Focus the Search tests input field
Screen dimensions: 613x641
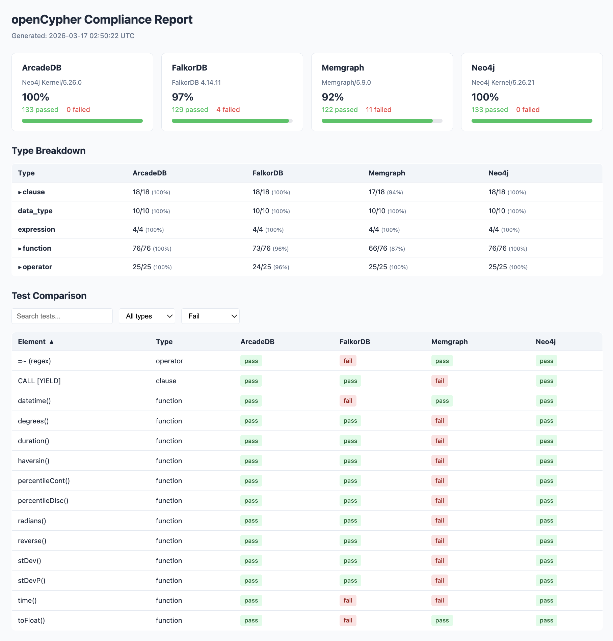coord(62,316)
